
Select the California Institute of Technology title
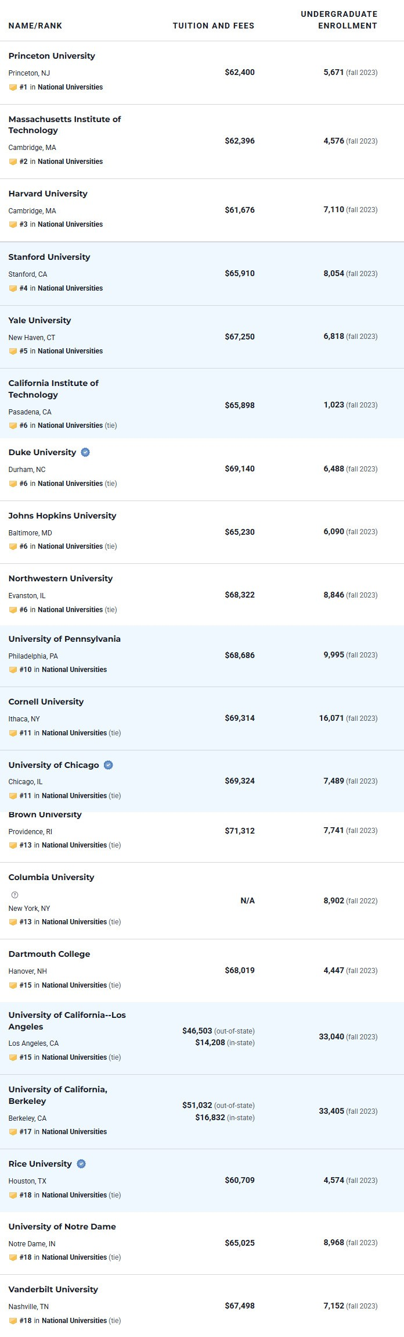[53, 389]
